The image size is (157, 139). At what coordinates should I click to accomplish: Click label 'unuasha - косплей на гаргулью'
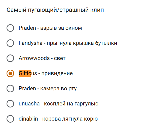coord(58,104)
